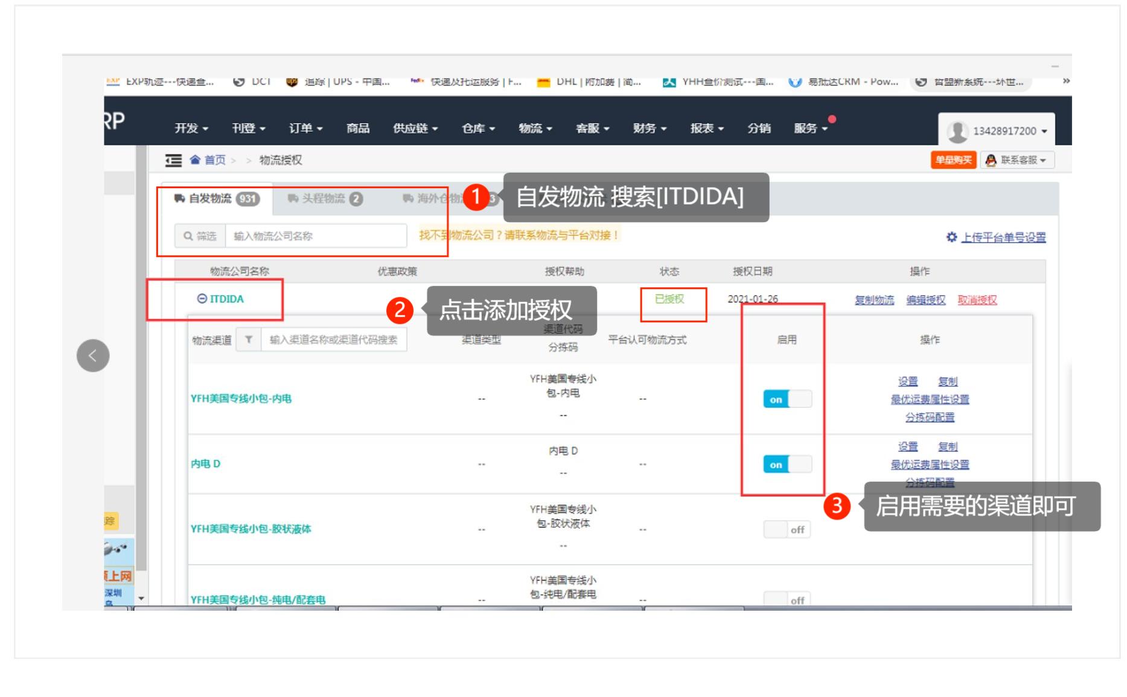Open the DCI bookmark icon
The width and height of the screenshot is (1127, 697).
(239, 81)
